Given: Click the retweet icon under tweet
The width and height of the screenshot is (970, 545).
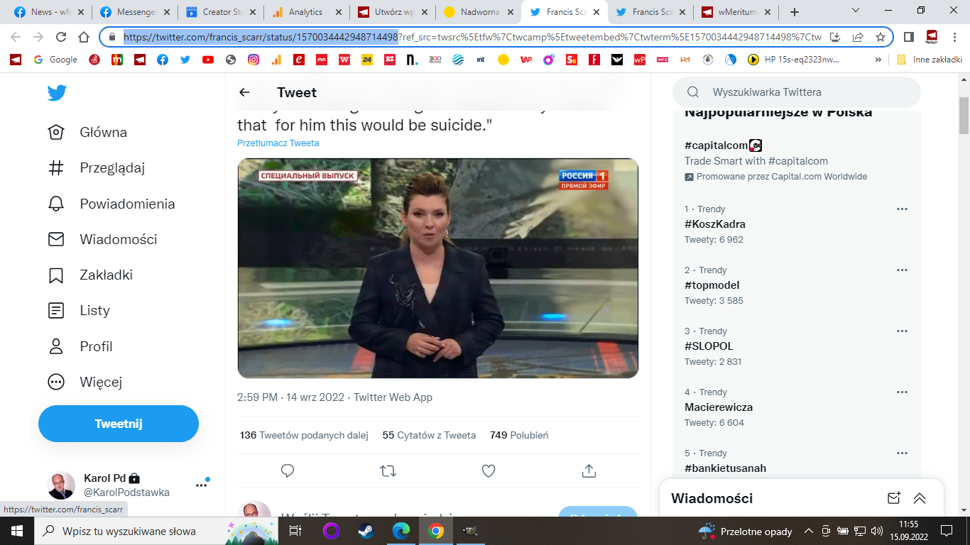Looking at the screenshot, I should click(x=388, y=470).
